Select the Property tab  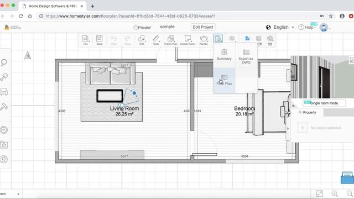click(x=308, y=112)
